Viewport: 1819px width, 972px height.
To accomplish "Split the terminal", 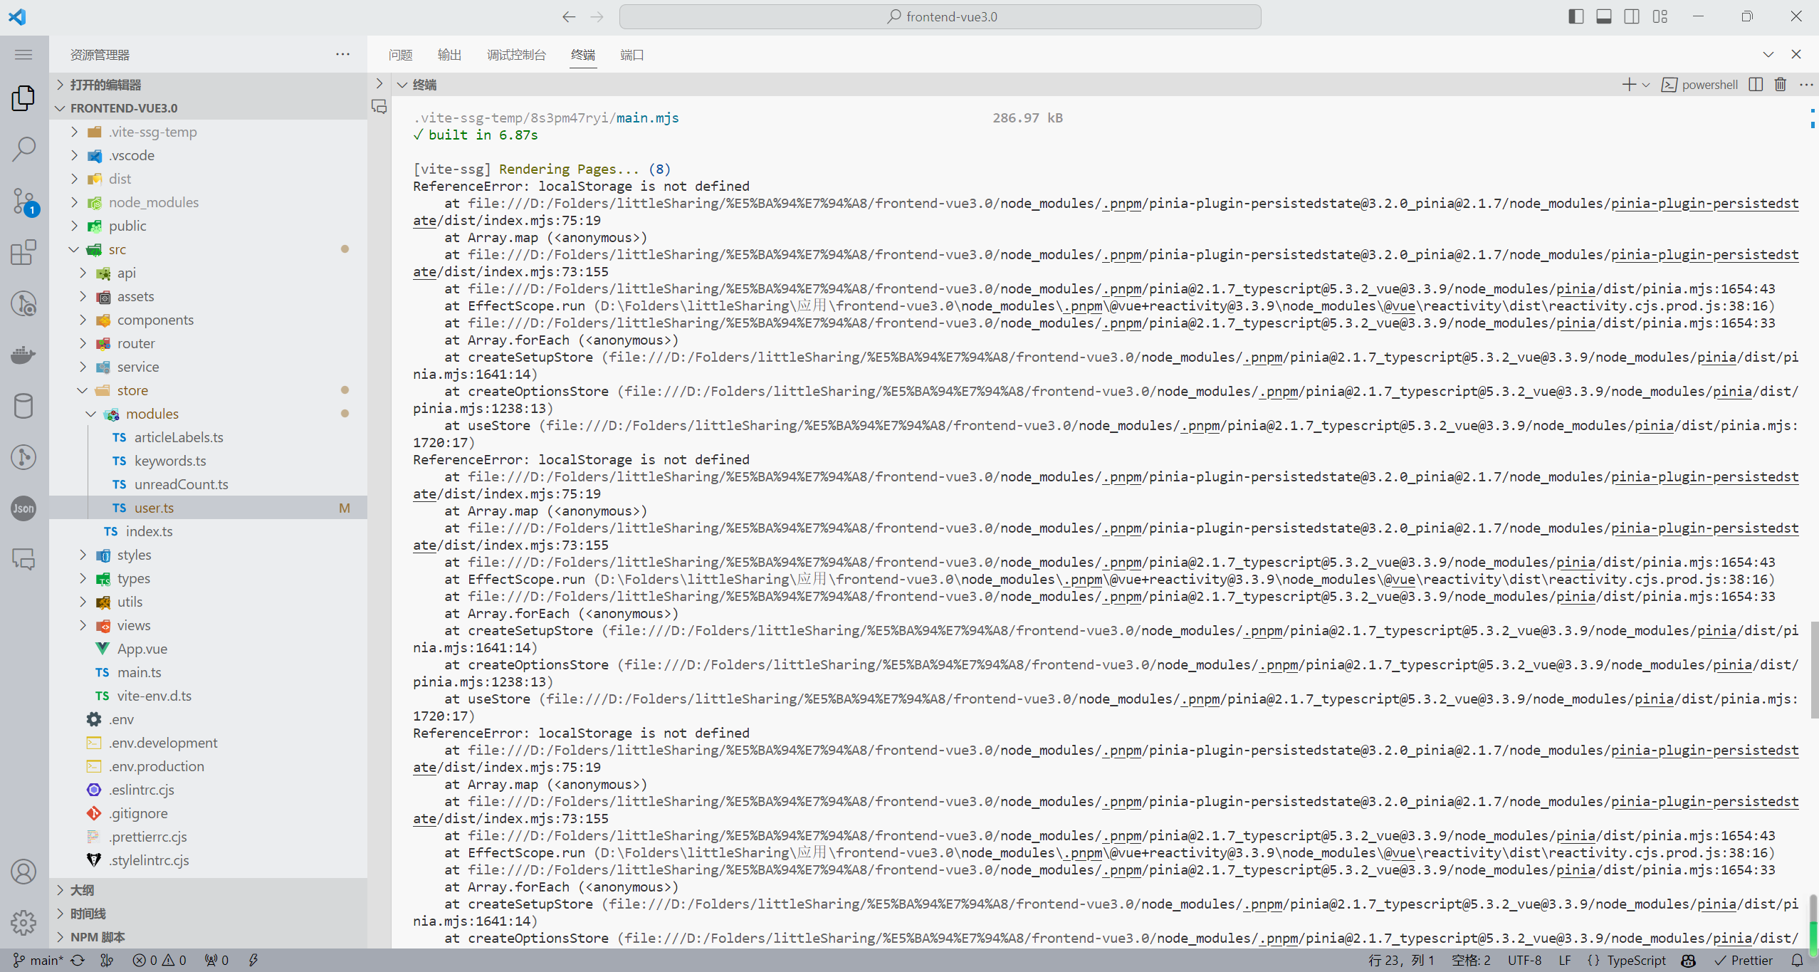I will (x=1756, y=84).
